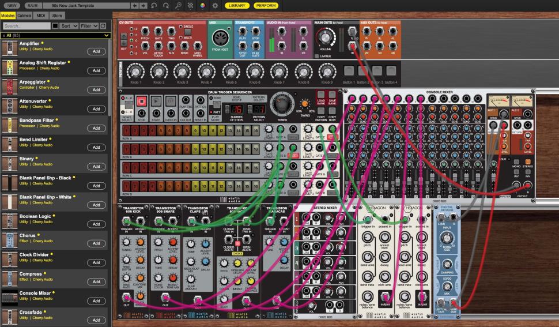Image resolution: width=559 pixels, height=327 pixels.
Task: Focus the module Search field
Action: point(27,26)
